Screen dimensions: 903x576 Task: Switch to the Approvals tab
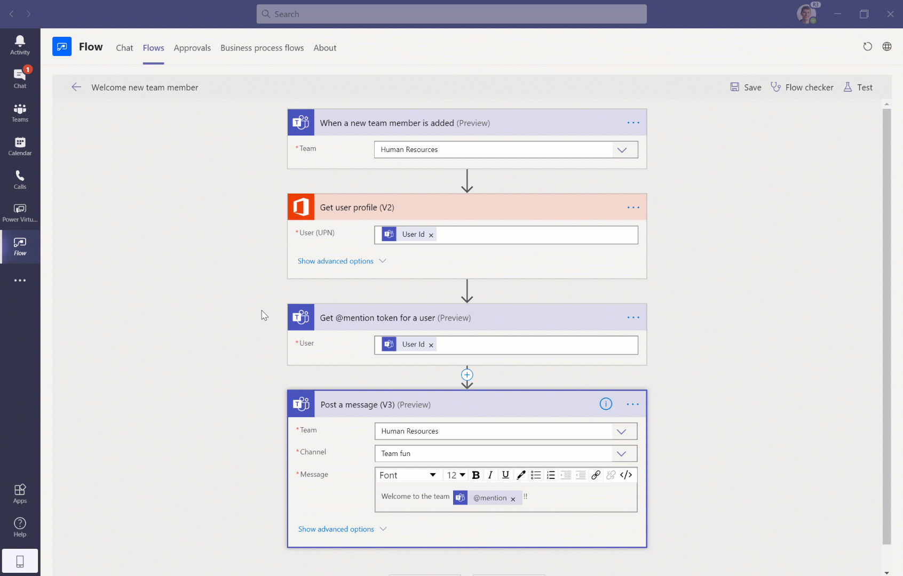[192, 48]
